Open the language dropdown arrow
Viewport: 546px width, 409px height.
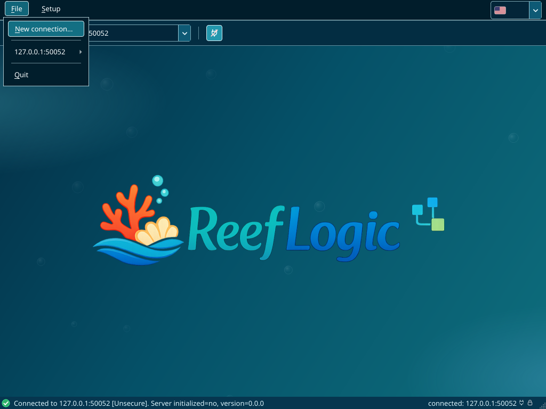[535, 10]
